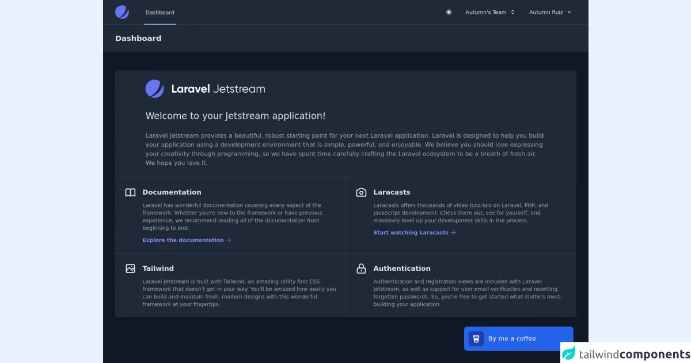Select the Dashboard navigation tab
691x363 pixels.
pyautogui.click(x=160, y=12)
